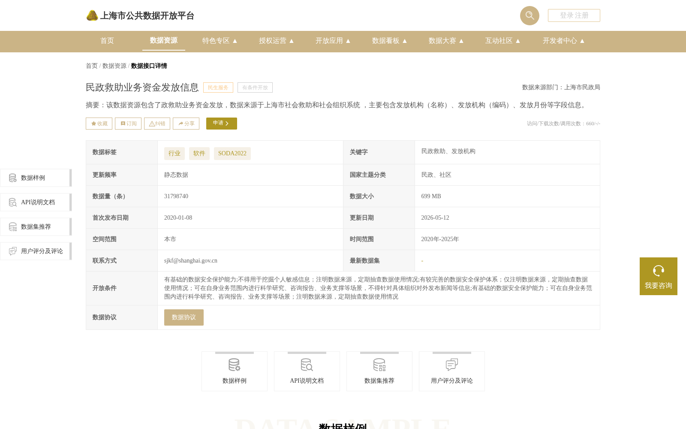This screenshot has height=429, width=686.
Task: Click the 申请 apply button
Action: pyautogui.click(x=222, y=124)
